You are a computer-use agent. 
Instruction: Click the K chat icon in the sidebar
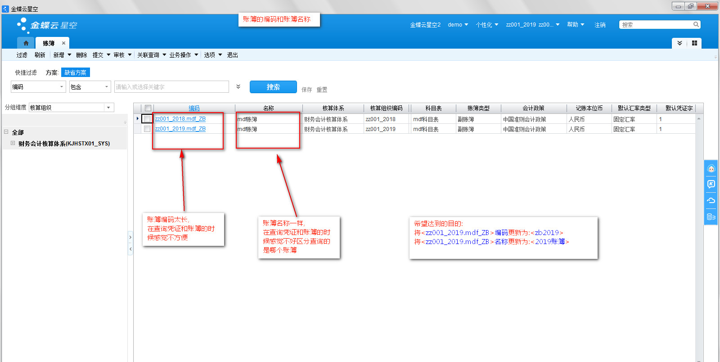711,184
